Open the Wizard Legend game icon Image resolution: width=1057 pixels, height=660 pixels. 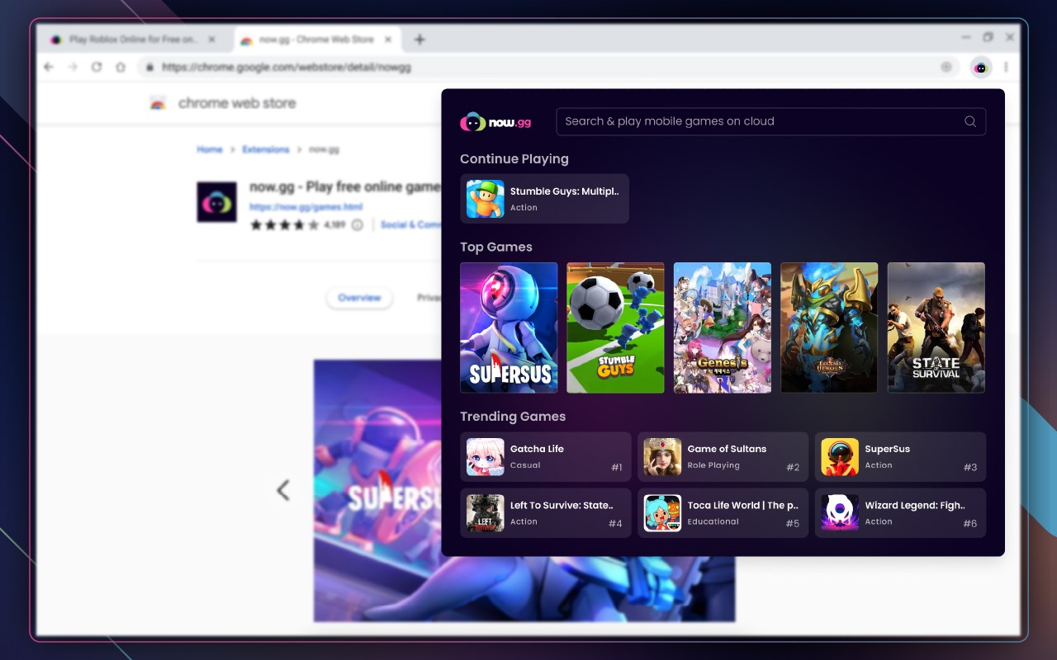[840, 513]
